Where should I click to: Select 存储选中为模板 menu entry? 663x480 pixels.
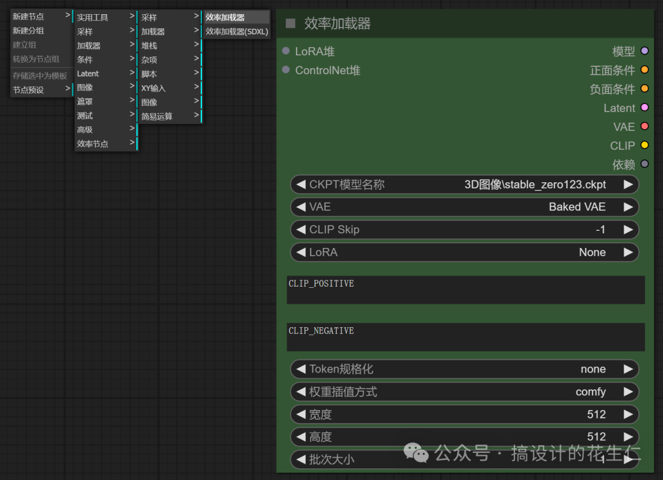[x=42, y=75]
